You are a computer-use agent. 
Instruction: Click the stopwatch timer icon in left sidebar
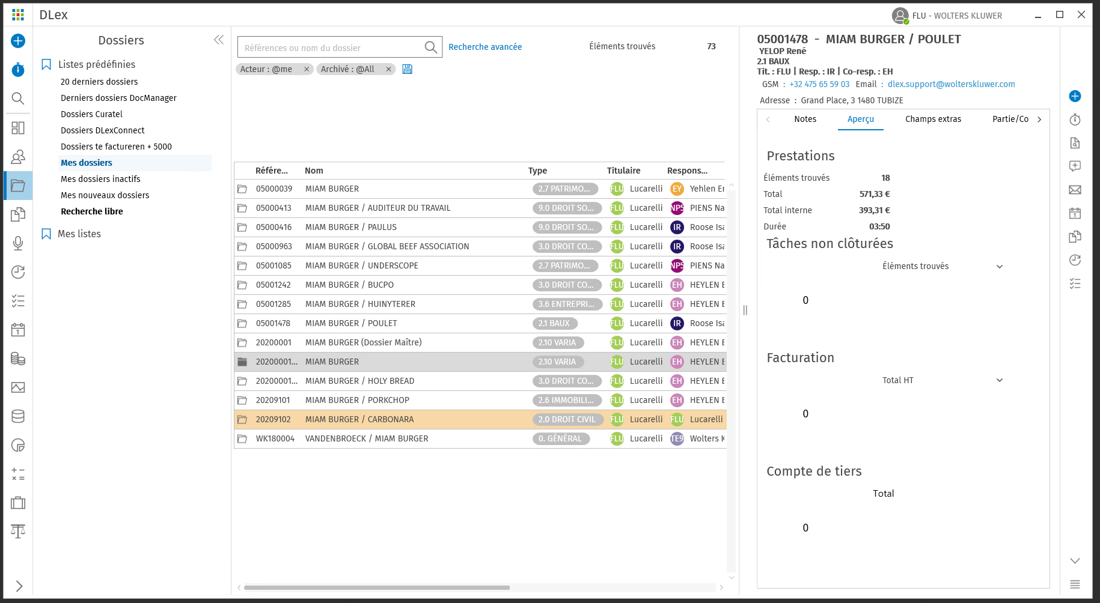click(x=18, y=70)
